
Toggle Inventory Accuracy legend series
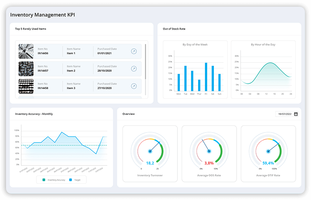coord(54,180)
